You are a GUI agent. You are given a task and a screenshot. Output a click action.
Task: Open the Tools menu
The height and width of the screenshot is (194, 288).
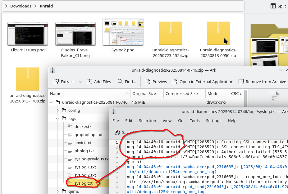[x=194, y=121]
